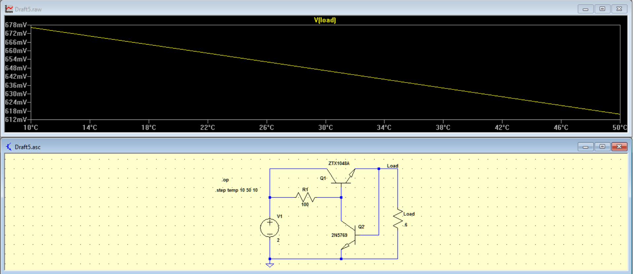The width and height of the screenshot is (633, 274).
Task: Click the 612mV y-axis label
Action: pyautogui.click(x=16, y=120)
